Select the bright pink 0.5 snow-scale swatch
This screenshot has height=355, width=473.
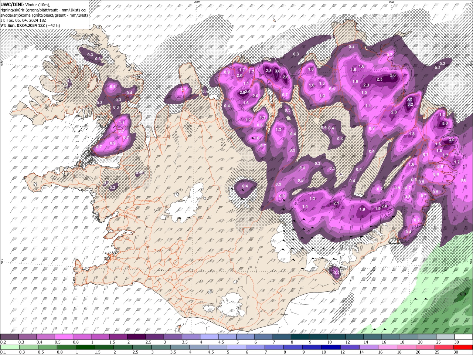64,337
